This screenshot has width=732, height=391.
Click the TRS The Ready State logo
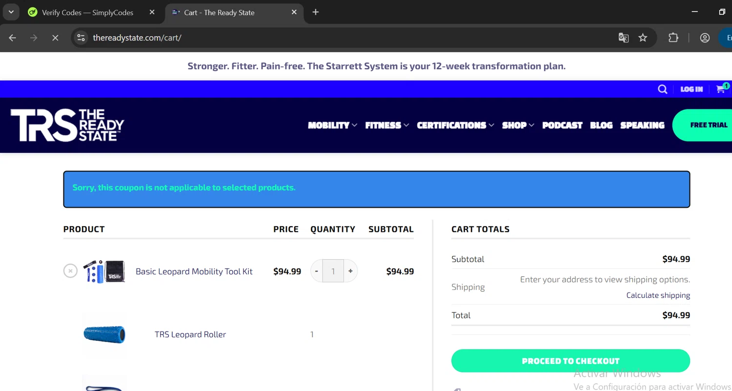pos(67,125)
